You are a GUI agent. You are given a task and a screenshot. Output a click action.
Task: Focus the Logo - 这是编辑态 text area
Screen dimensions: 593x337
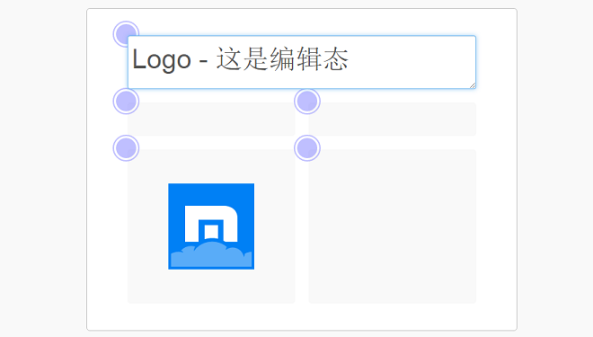(302, 62)
